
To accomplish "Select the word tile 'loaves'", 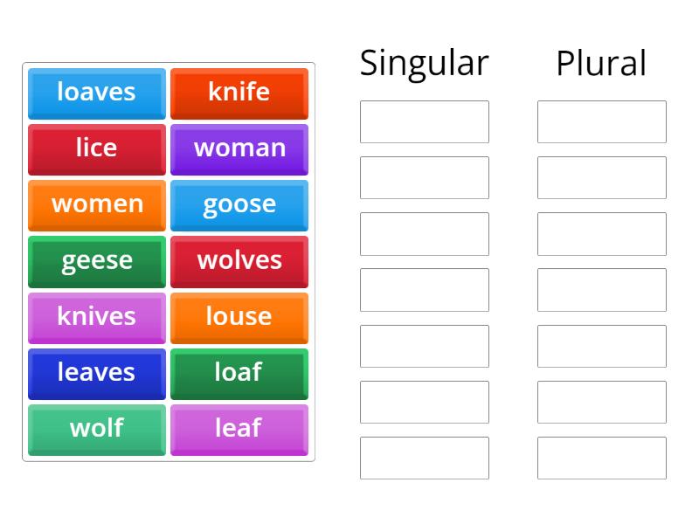I will pos(96,93).
